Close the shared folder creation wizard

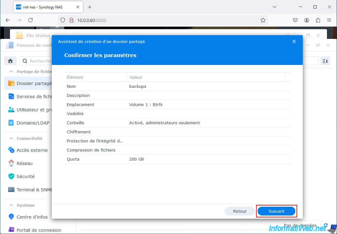coord(294,41)
